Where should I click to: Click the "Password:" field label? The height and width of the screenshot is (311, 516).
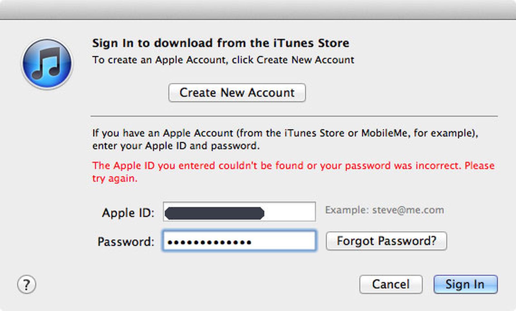click(126, 241)
